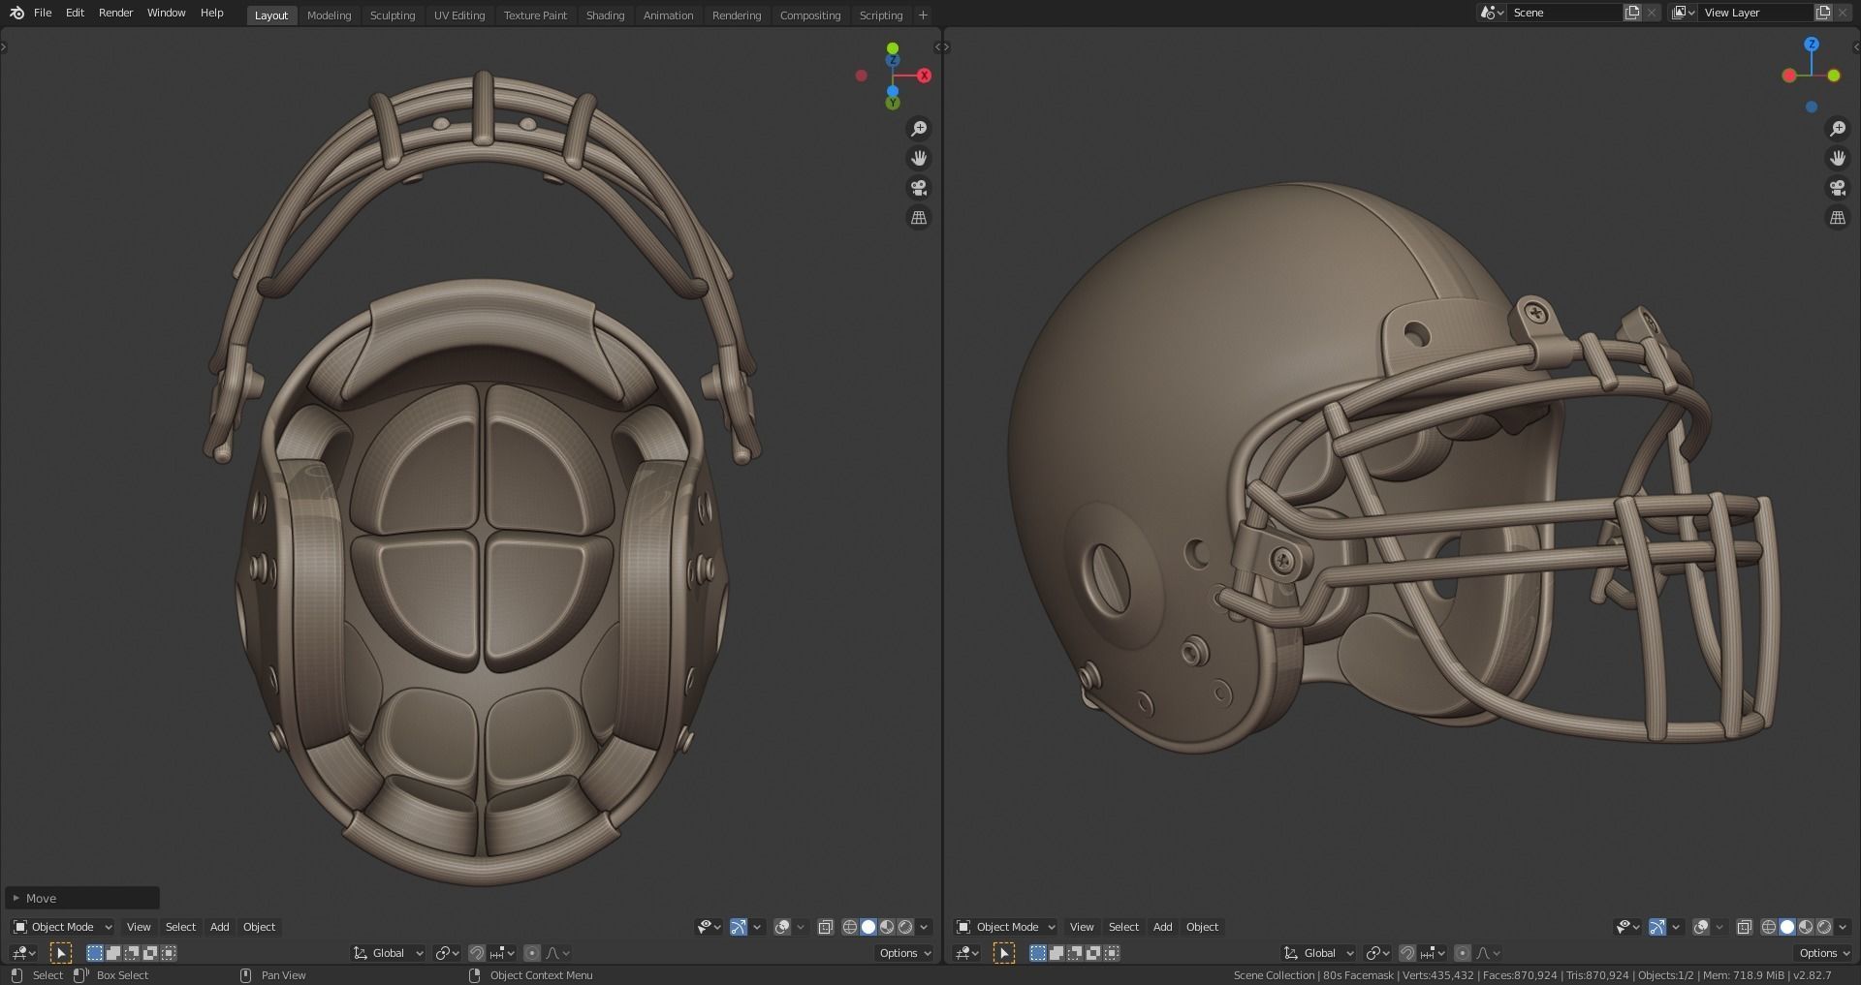Click the pan hand icon in right viewport
The height and width of the screenshot is (985, 1861).
coord(1838,158)
